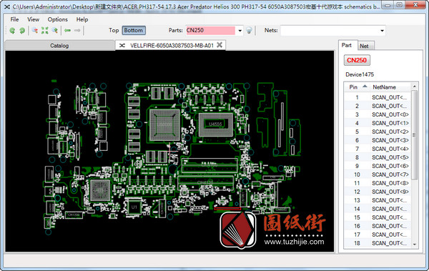Switch to the Part side tab
429x271 pixels.
[347, 46]
